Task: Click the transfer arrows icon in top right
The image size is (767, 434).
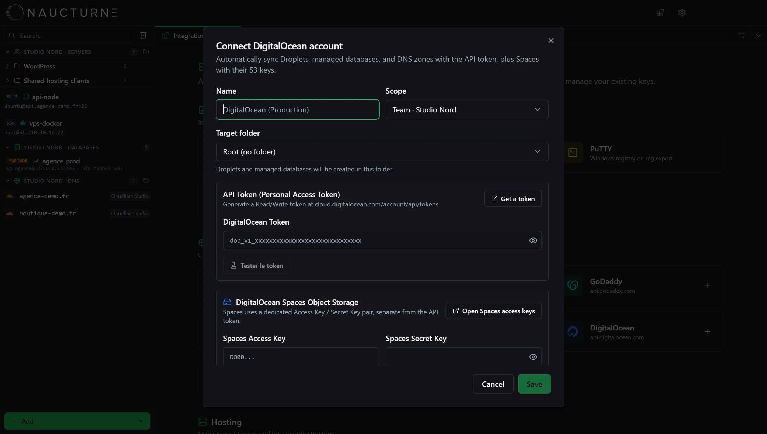Action: click(x=741, y=36)
